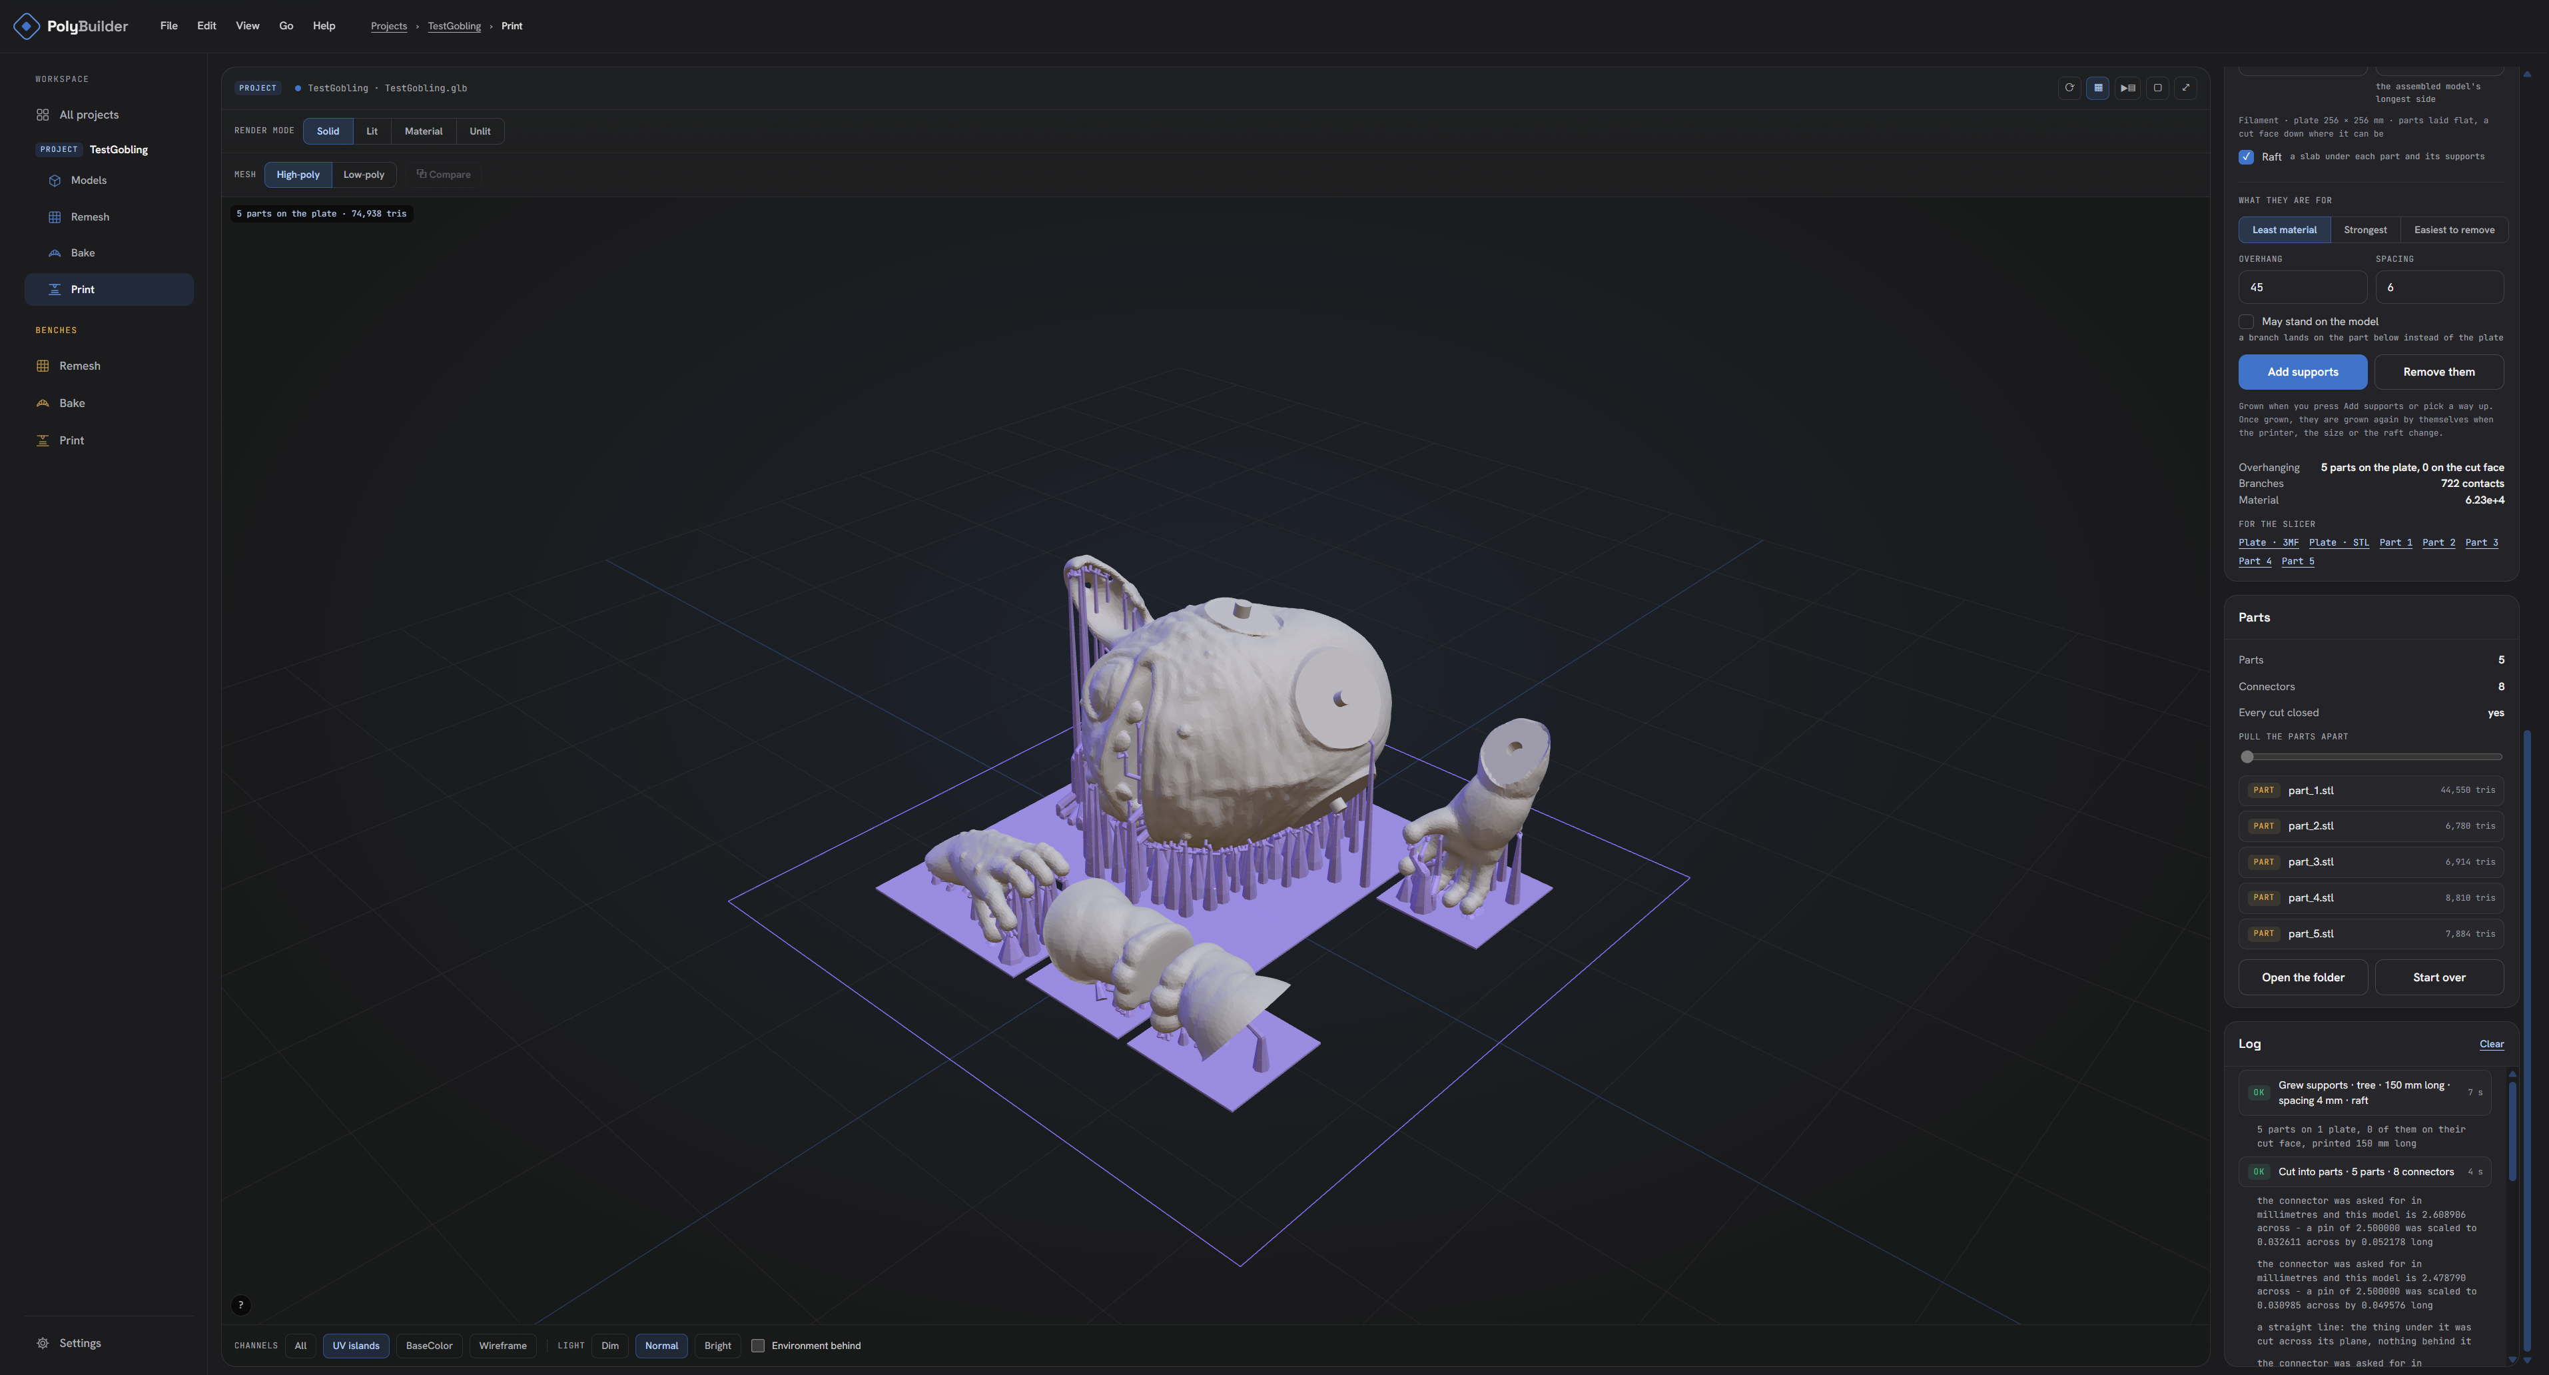Viewport: 2549px width, 1375px height.
Task: Select the part_3.stl row
Action: [2371, 862]
